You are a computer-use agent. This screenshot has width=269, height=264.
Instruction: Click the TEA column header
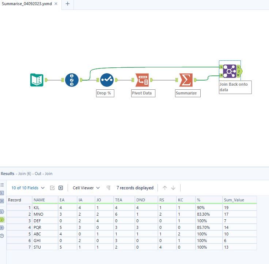(x=124, y=200)
